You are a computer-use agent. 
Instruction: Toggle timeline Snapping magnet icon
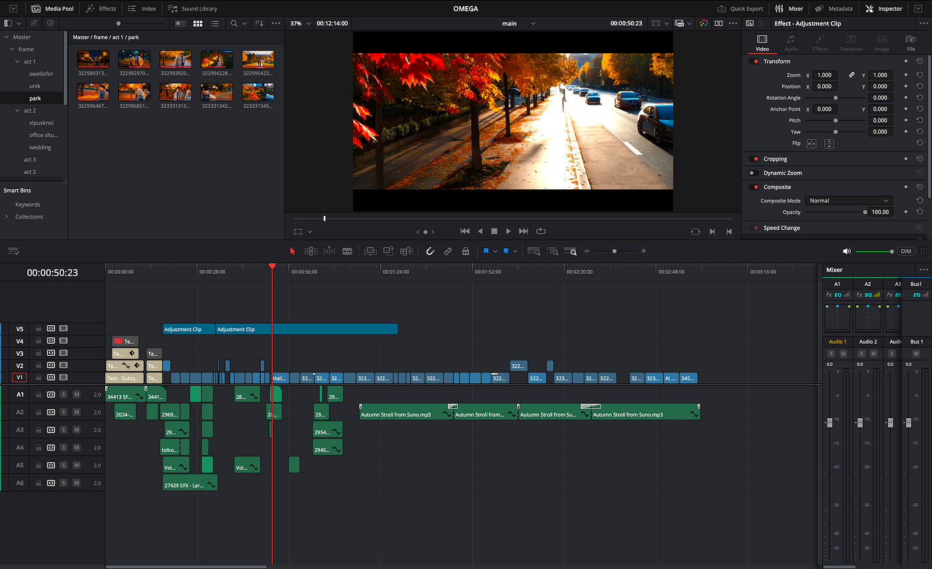coord(430,251)
